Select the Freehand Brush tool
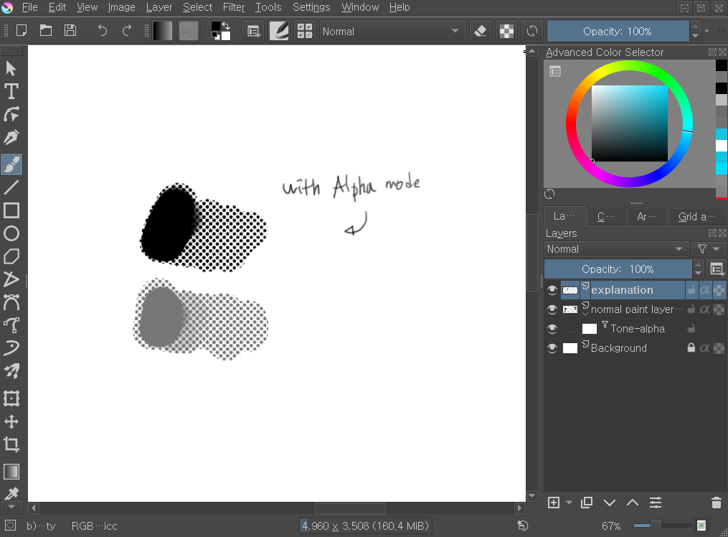Viewport: 728px width, 537px height. click(11, 164)
